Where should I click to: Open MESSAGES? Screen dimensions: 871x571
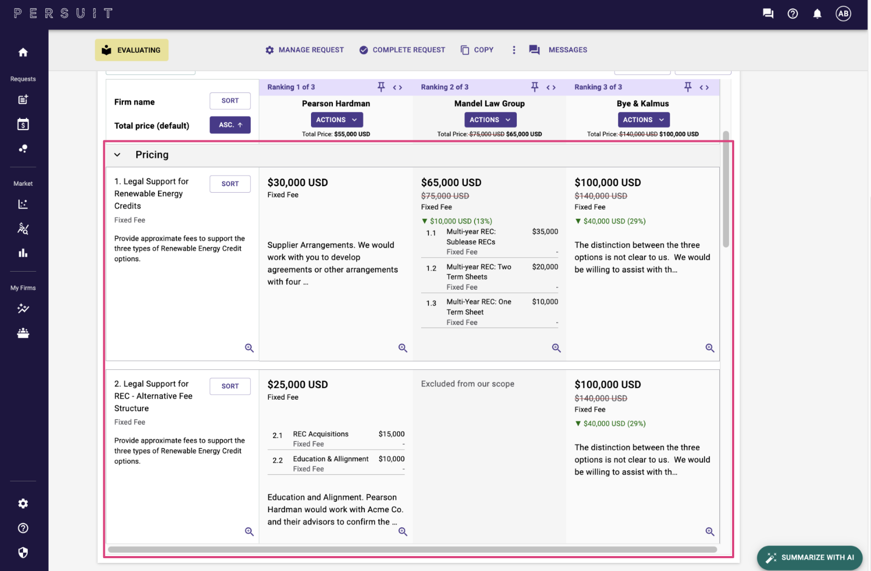pos(558,50)
